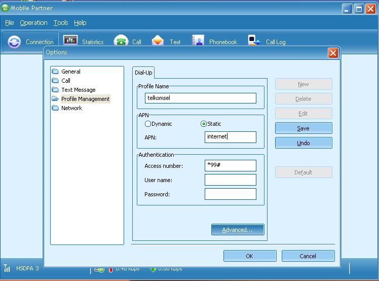Click the Undo button

point(304,143)
